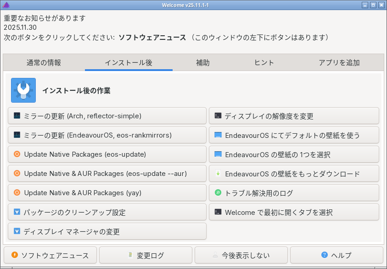387x269 pixels.
Task: Click the wrench icon beside パッケージのクリーンアップ設定
Action: [17, 212]
